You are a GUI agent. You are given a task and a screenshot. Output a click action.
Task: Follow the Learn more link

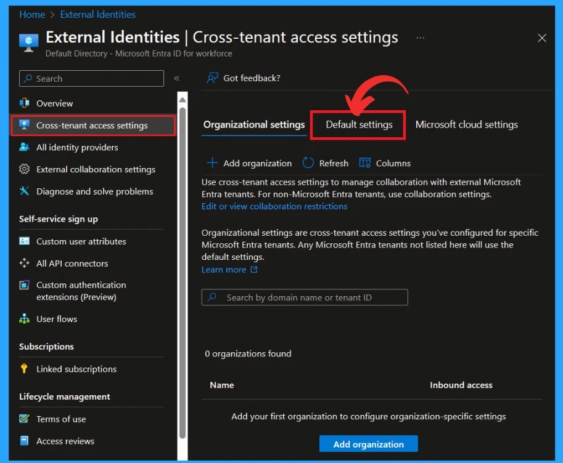click(x=224, y=270)
